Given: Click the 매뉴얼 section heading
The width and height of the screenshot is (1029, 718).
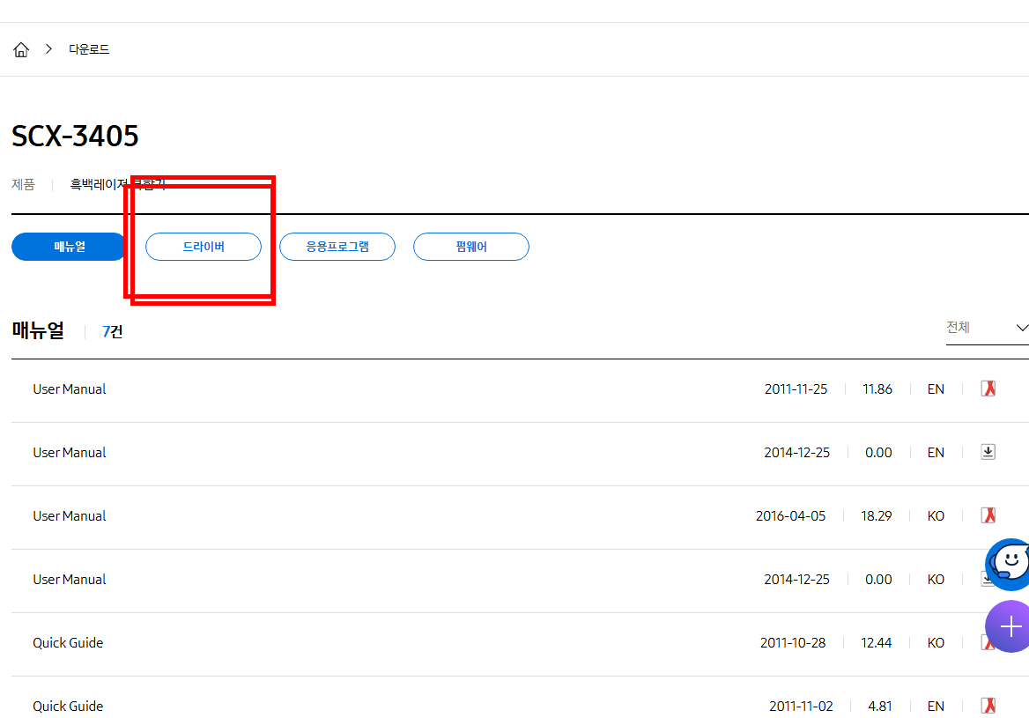Looking at the screenshot, I should click(38, 329).
